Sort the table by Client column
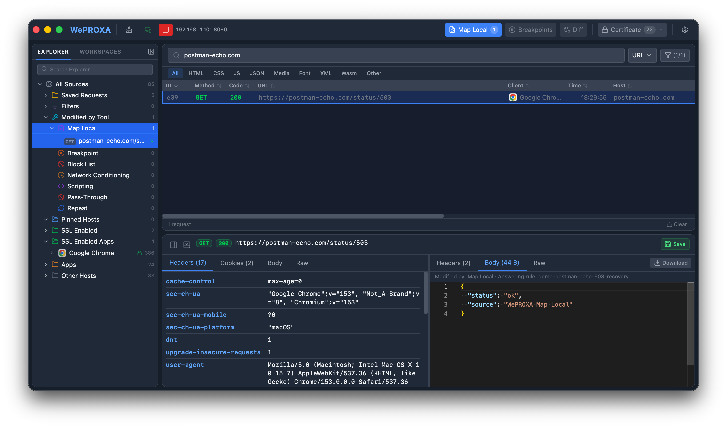This screenshot has width=727, height=428. [519, 86]
